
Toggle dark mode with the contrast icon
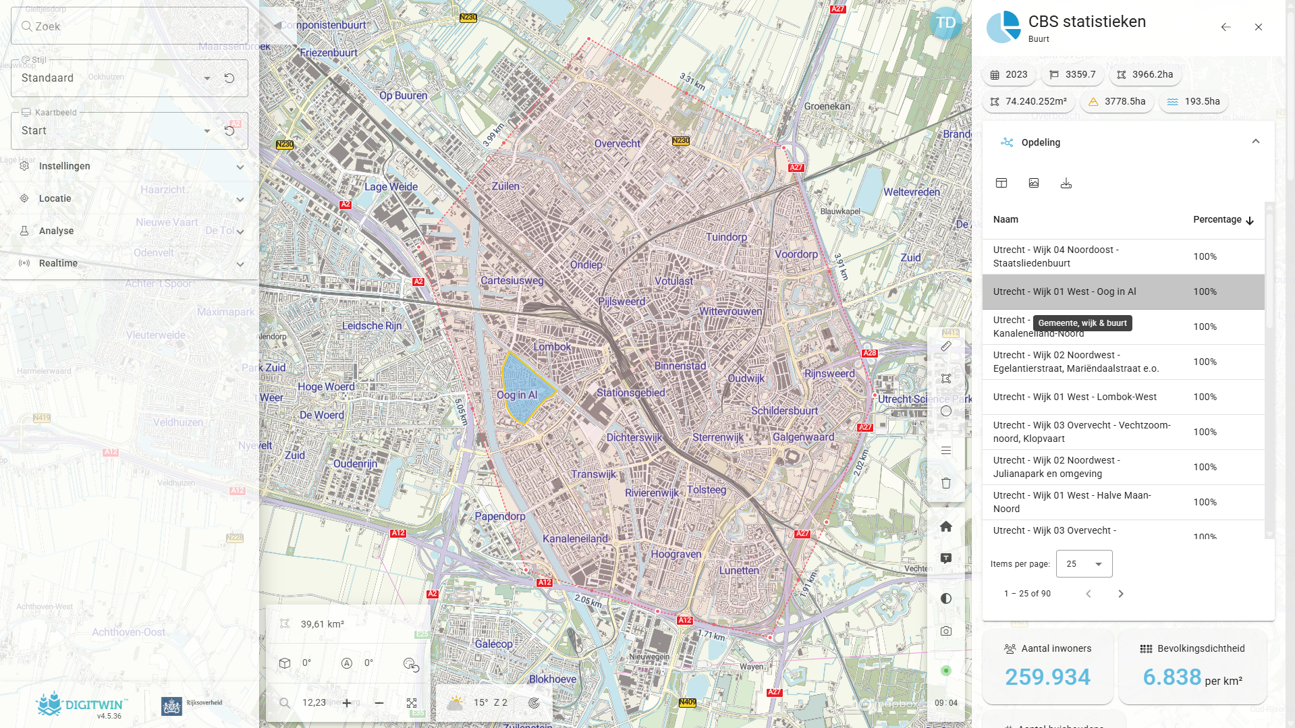click(946, 598)
